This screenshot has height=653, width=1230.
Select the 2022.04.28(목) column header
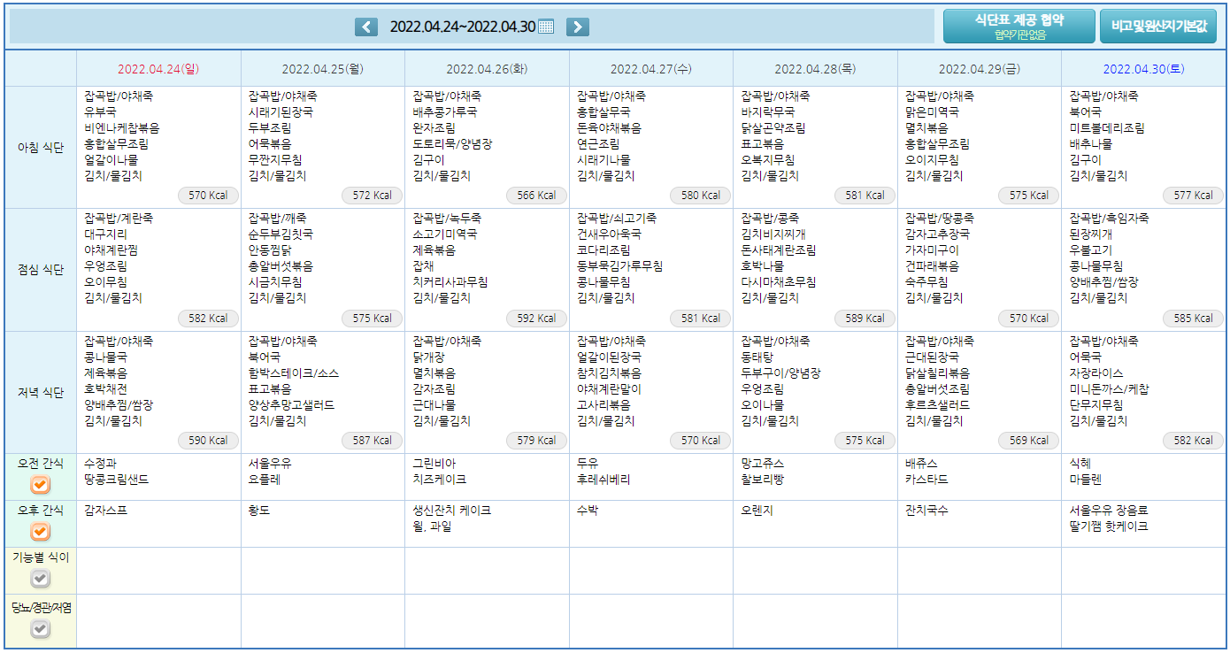[815, 68]
